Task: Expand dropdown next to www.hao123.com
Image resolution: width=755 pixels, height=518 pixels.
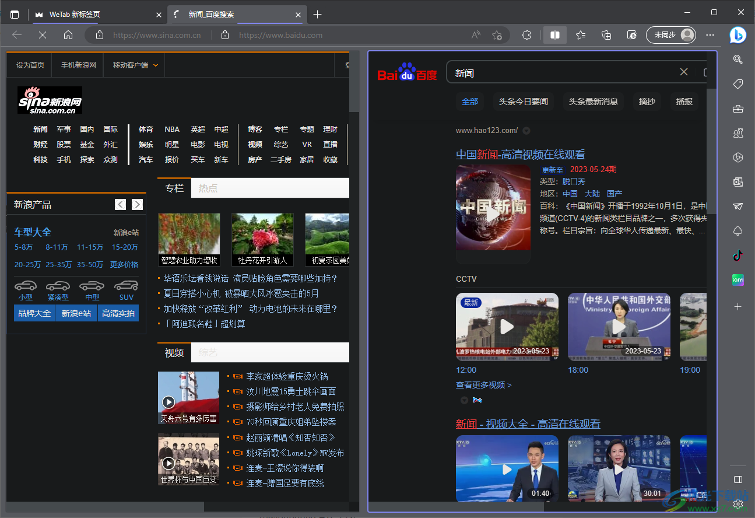Action: click(526, 131)
